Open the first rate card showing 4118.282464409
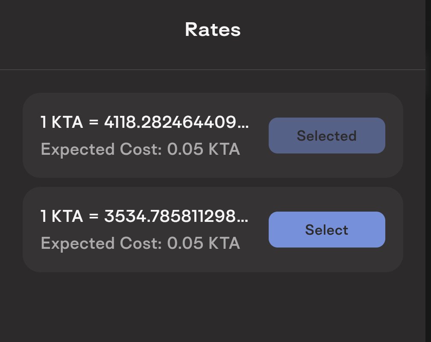431x342 pixels. tap(213, 136)
